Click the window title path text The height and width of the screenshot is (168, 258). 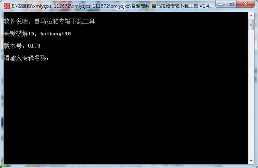point(113,6)
